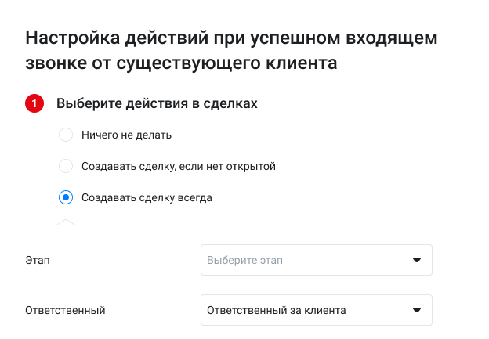Image resolution: width=489 pixels, height=339 pixels.
Task: Click the red step number 1 badge
Action: point(34,103)
